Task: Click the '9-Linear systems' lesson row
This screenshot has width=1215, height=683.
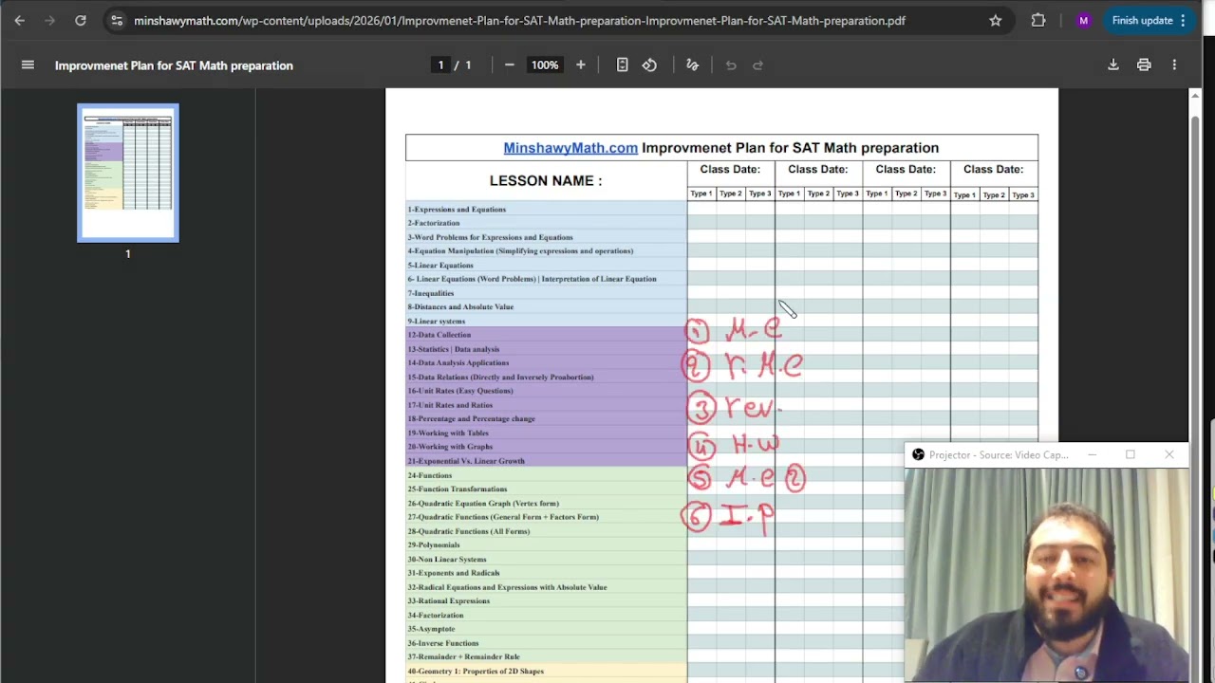Action: (546, 321)
